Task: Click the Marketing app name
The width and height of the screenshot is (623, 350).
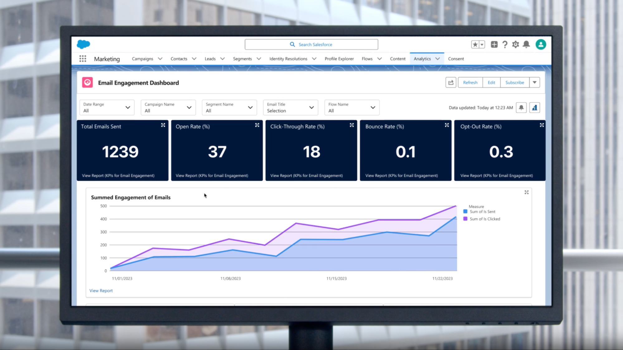Action: (107, 59)
